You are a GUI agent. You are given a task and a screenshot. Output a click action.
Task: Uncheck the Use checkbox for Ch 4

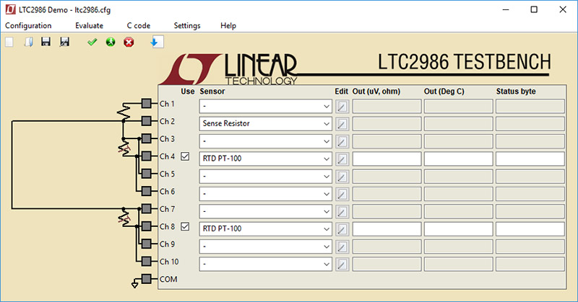[x=186, y=156]
